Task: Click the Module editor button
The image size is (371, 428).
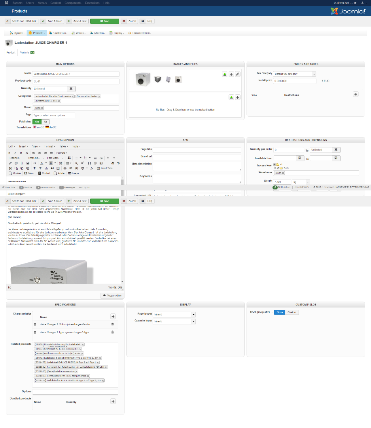Action: click(15, 173)
